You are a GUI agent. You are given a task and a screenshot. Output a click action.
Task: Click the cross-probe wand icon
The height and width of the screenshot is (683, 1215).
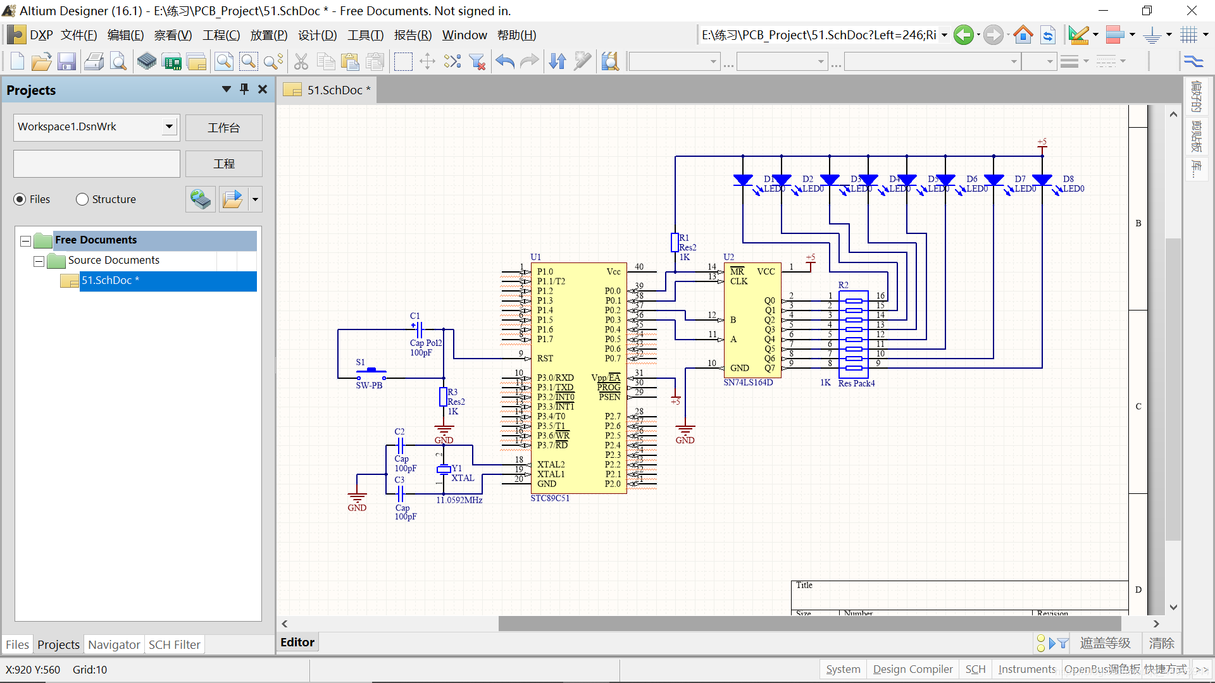[x=582, y=61]
